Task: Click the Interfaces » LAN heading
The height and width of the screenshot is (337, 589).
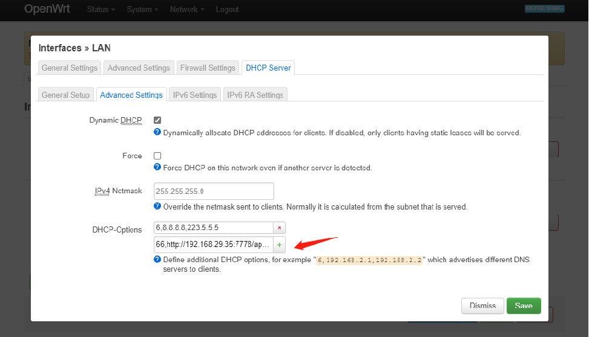Action: point(74,48)
